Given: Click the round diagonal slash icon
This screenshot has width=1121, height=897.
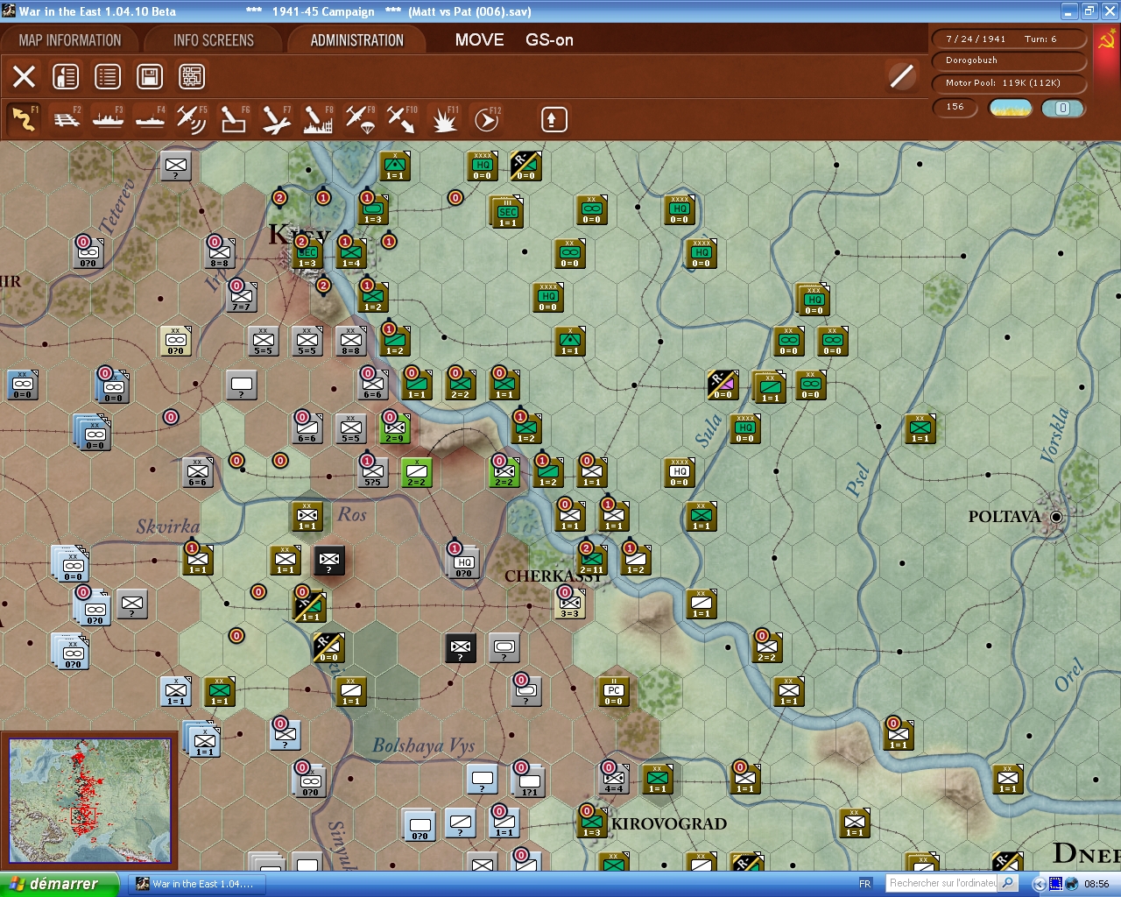Looking at the screenshot, I should [901, 76].
